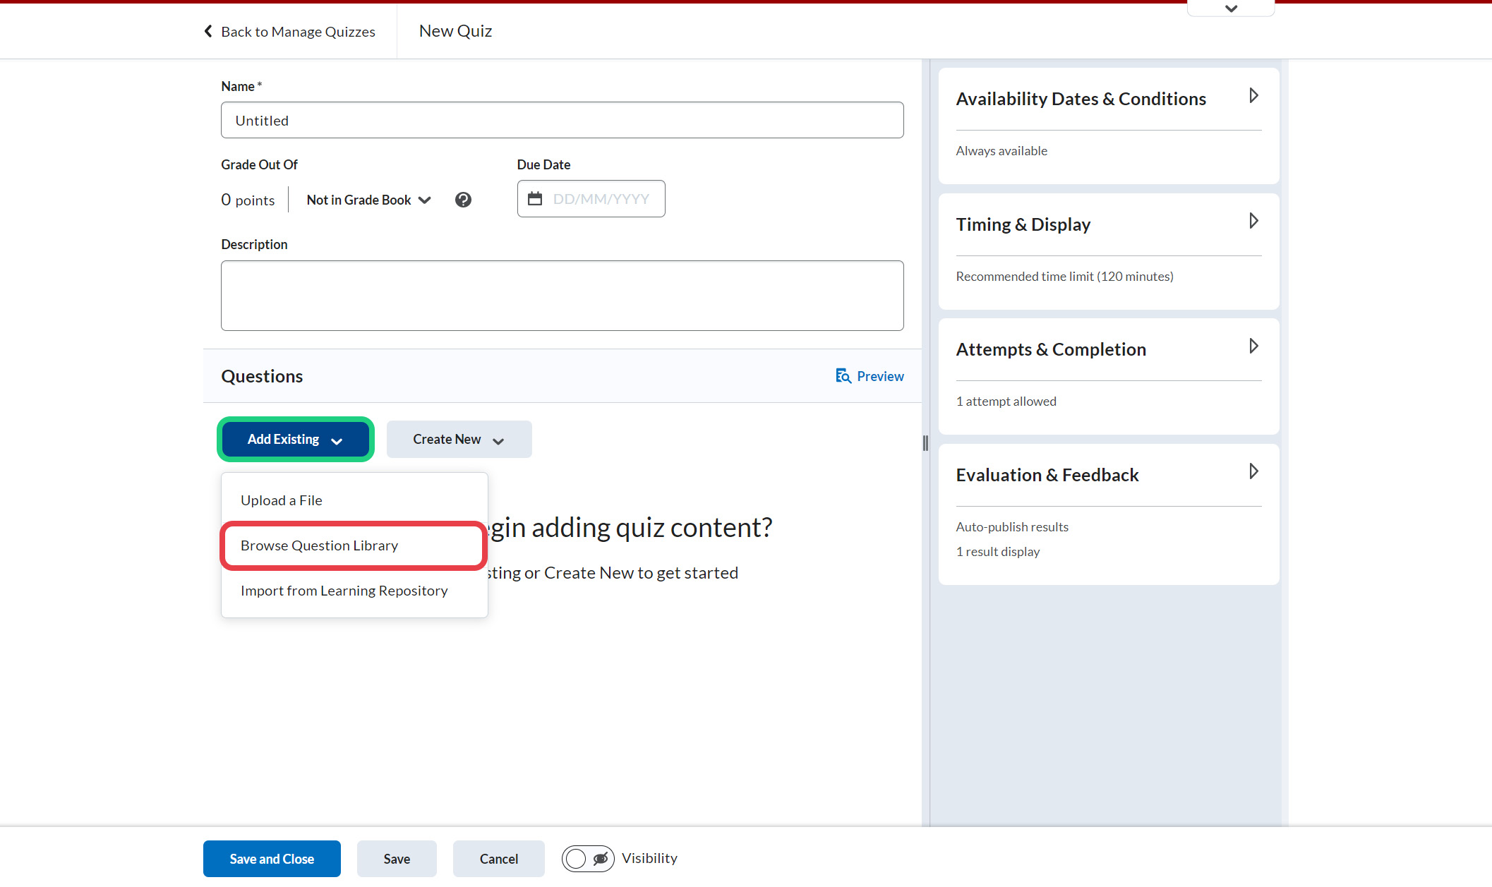This screenshot has height=887, width=1492.
Task: Expand the Timing & Display panel arrow
Action: [1253, 221]
